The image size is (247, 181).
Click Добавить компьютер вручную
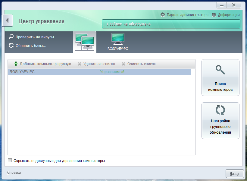click(45, 64)
